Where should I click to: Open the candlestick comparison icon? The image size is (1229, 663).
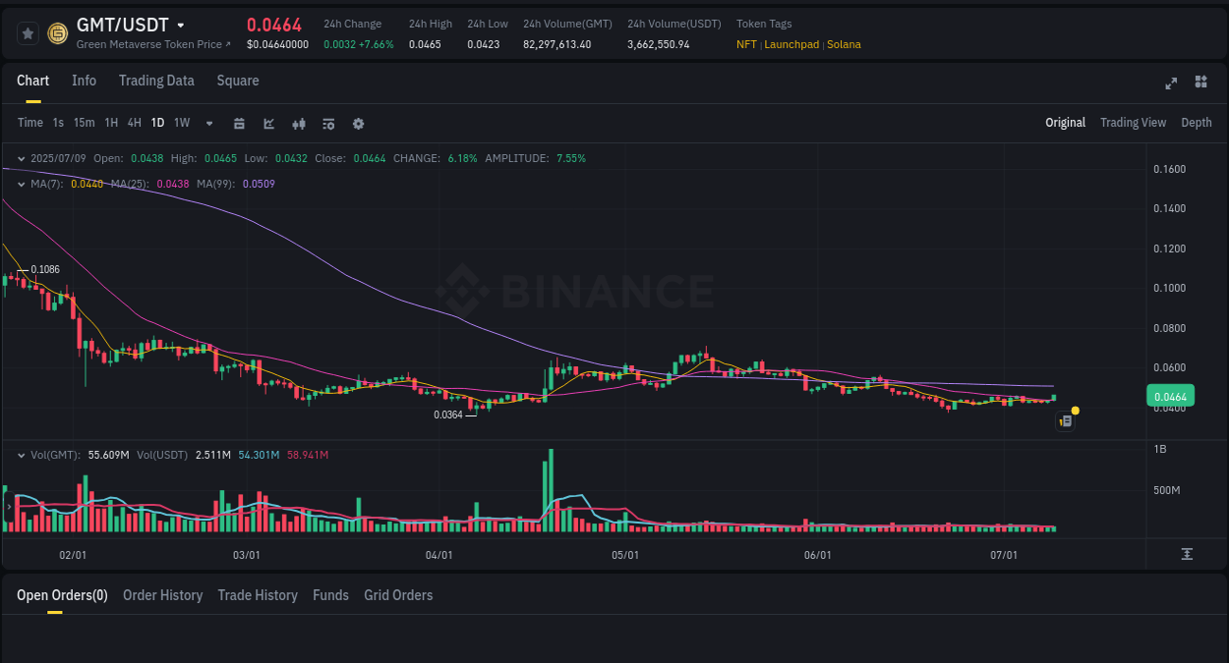pos(298,123)
